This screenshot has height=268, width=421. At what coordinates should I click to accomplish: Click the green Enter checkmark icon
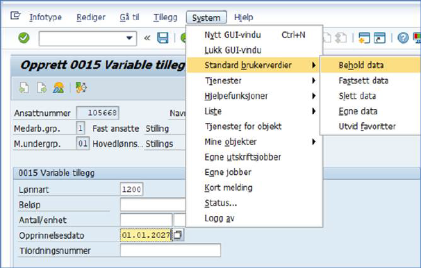click(x=24, y=37)
